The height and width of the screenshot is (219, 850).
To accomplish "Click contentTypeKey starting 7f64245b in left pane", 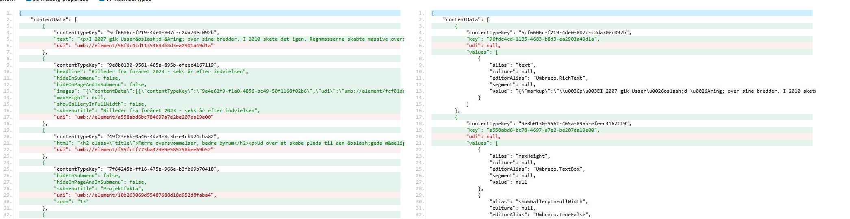I will pos(137,169).
